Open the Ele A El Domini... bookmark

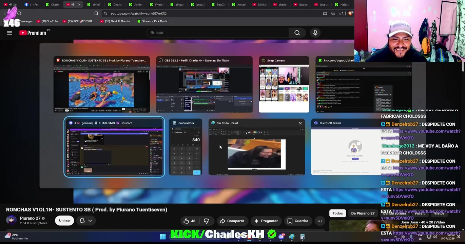[x=116, y=21]
